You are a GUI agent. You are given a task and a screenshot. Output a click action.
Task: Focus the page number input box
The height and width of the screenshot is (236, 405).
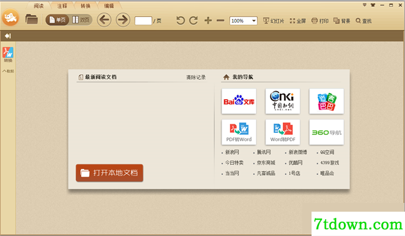pos(143,21)
